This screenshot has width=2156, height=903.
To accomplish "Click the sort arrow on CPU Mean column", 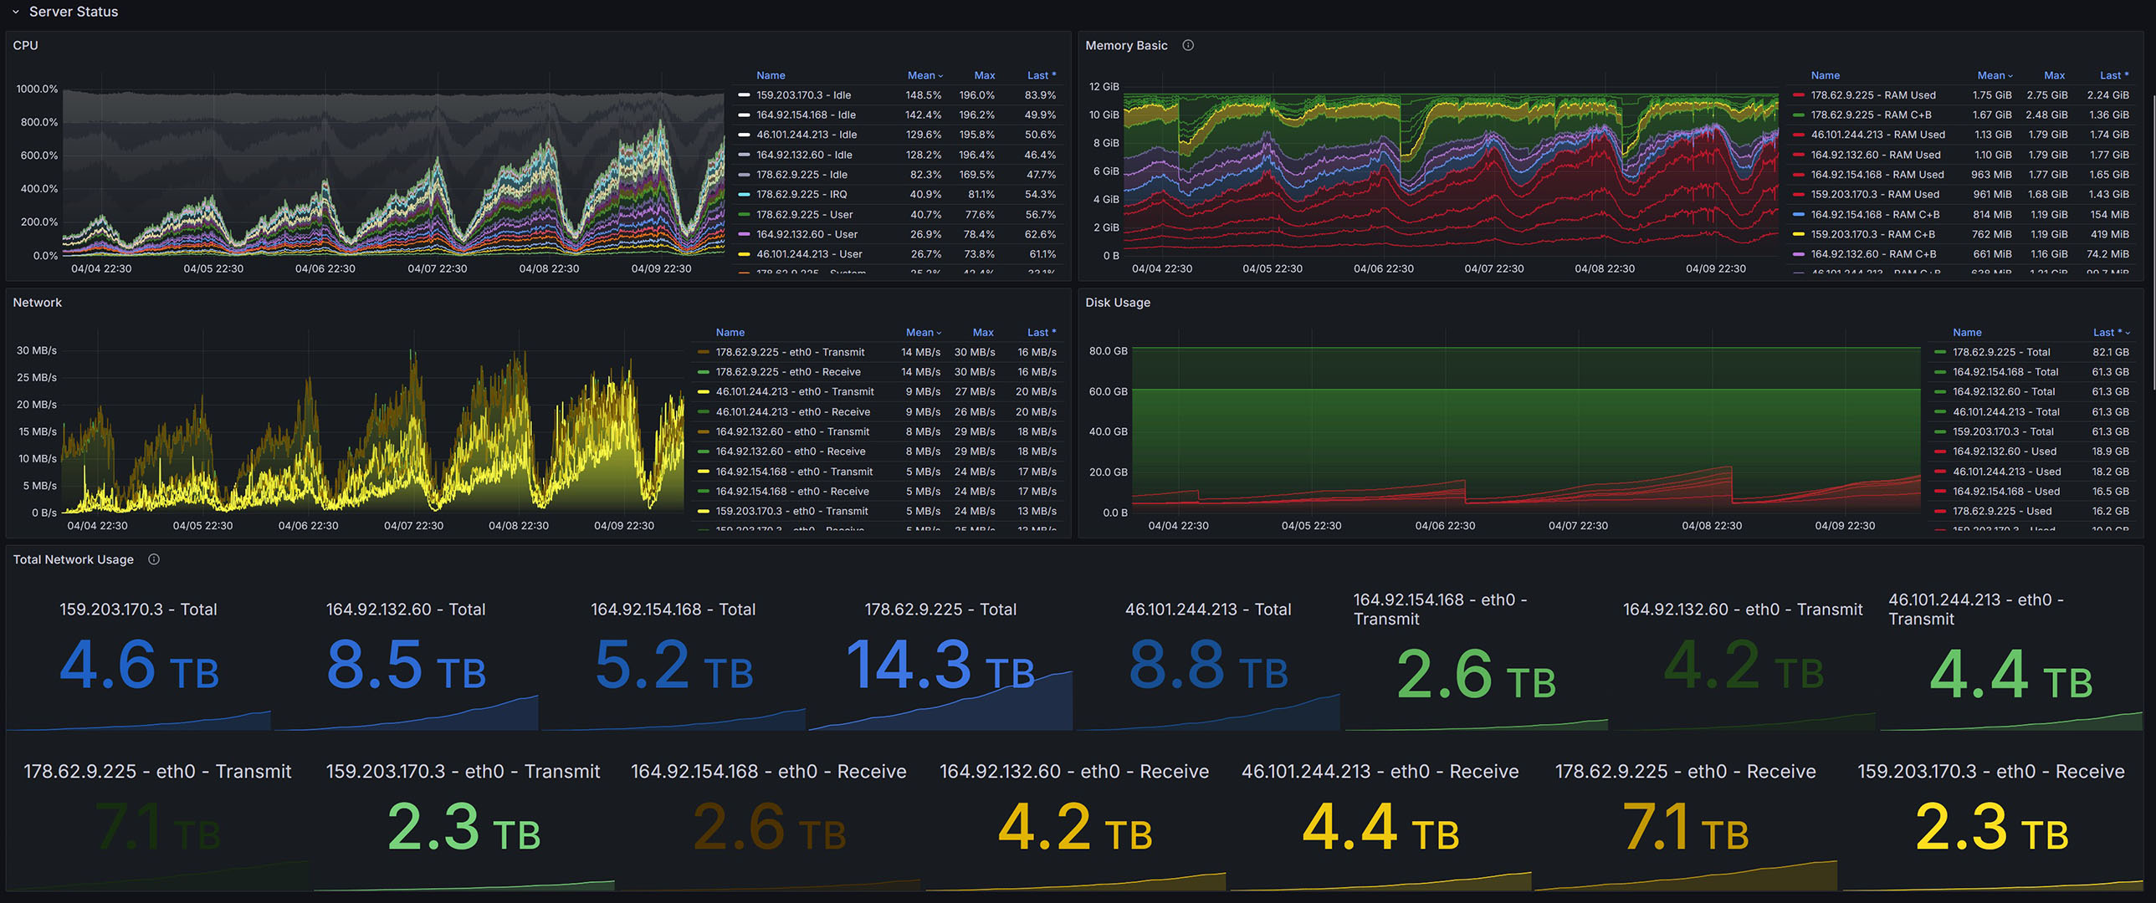I will point(941,75).
